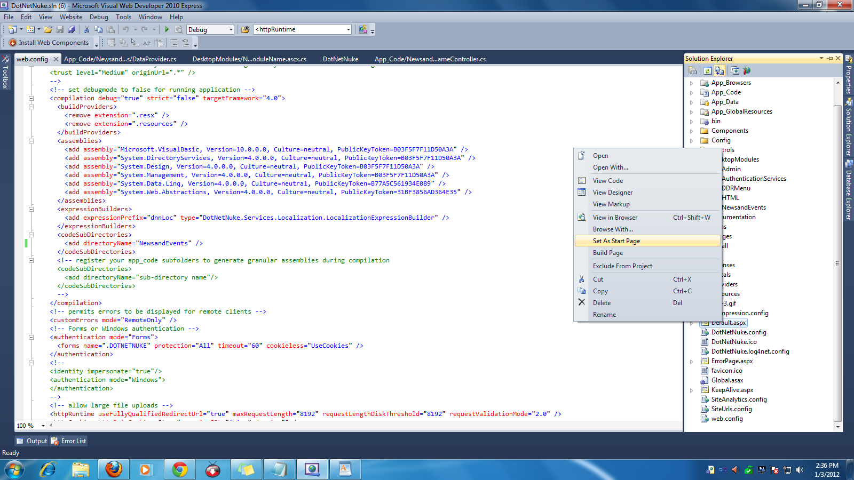Expand the KeepAlive.aspx node

pos(692,390)
